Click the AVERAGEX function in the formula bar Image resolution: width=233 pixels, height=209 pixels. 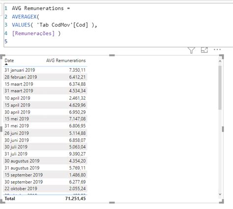click(x=24, y=17)
